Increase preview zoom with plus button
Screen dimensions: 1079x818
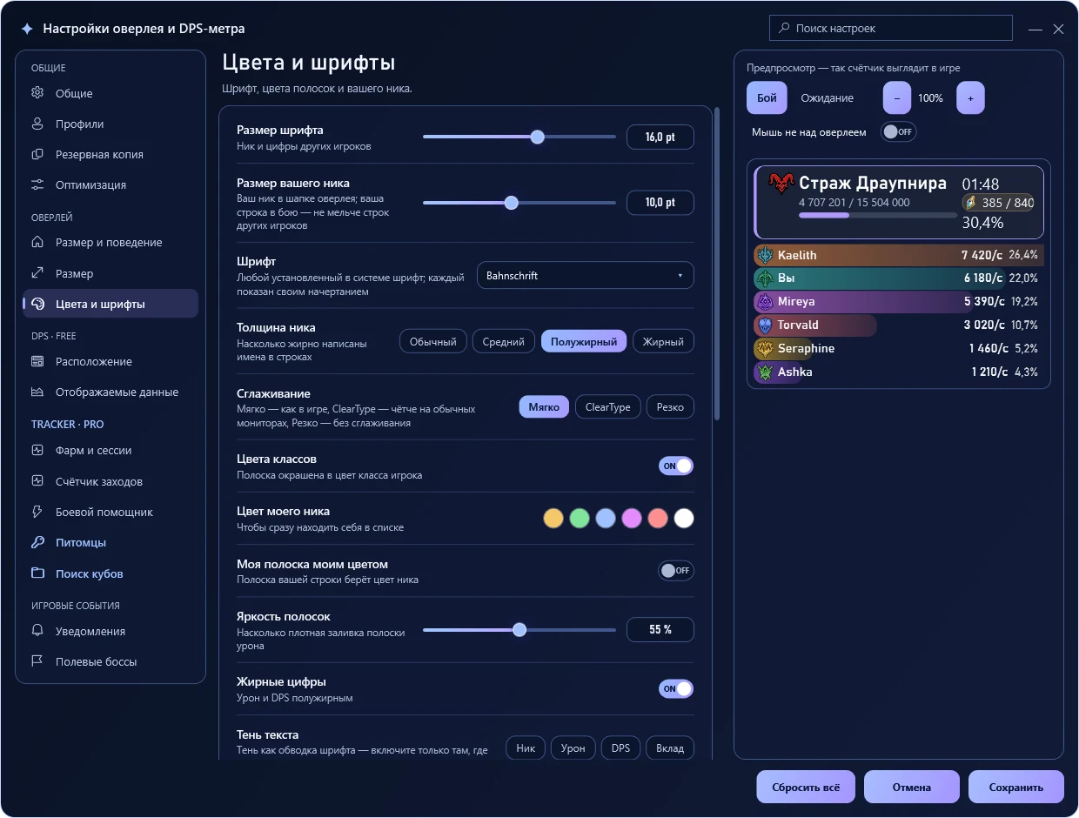click(x=970, y=98)
